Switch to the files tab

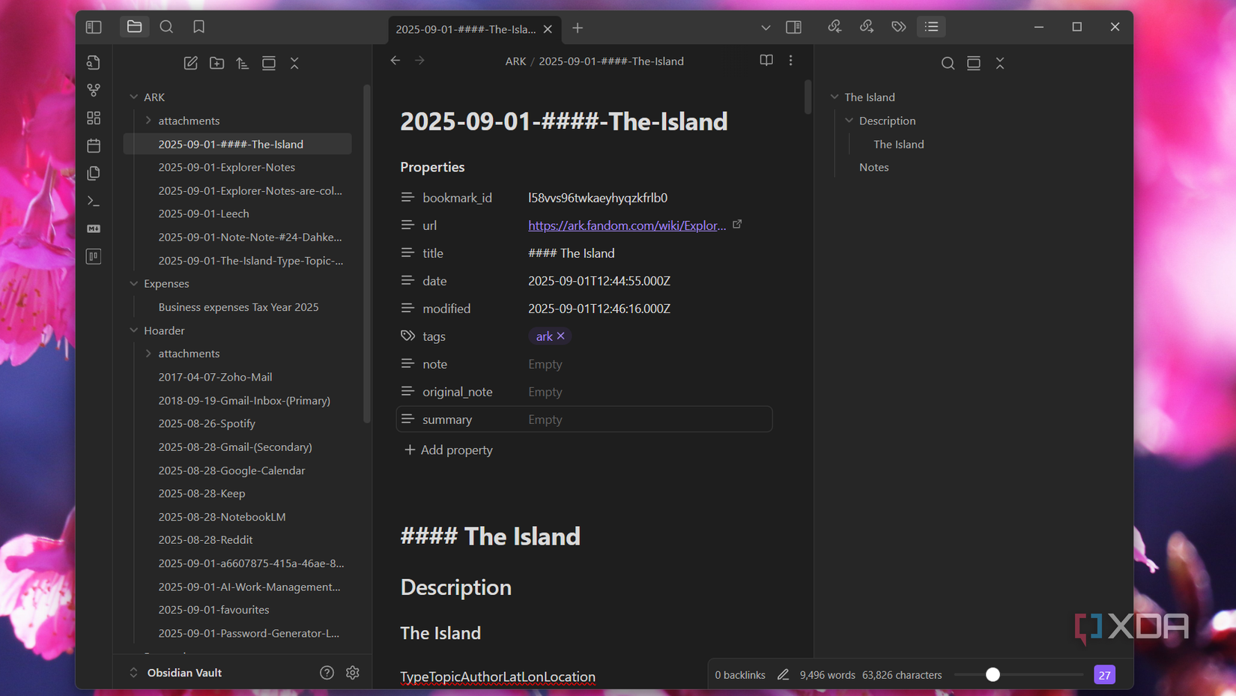point(135,26)
